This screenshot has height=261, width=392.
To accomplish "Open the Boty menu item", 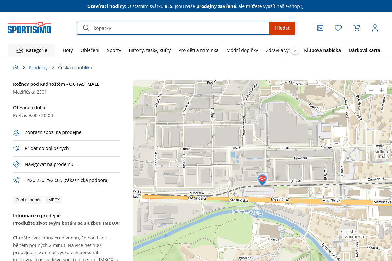I will click(68, 50).
